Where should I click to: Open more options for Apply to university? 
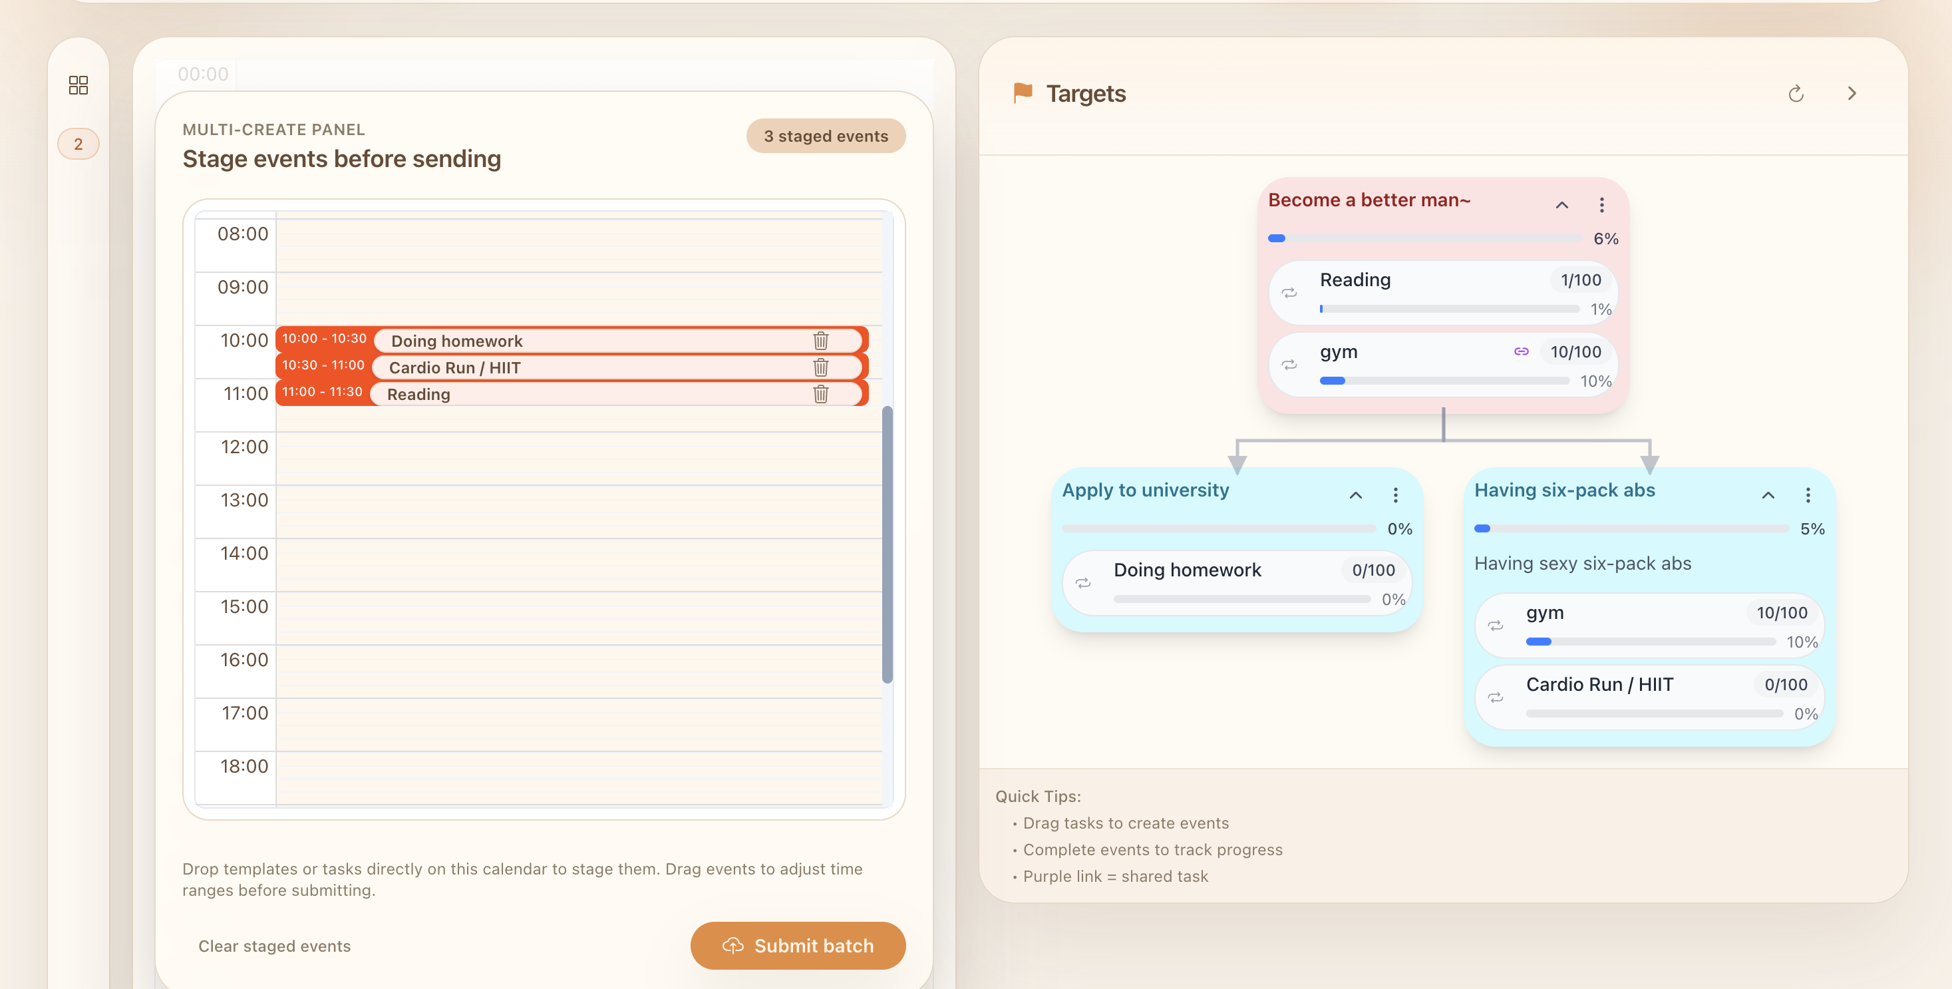(x=1396, y=495)
